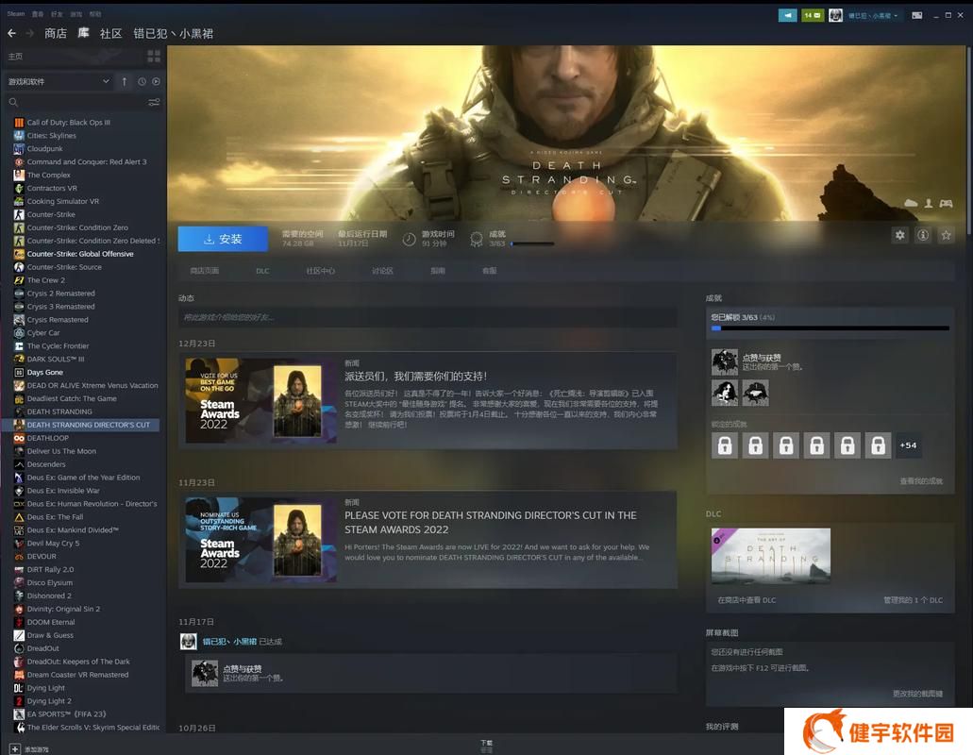Open the 社区中心 link

[x=320, y=271]
